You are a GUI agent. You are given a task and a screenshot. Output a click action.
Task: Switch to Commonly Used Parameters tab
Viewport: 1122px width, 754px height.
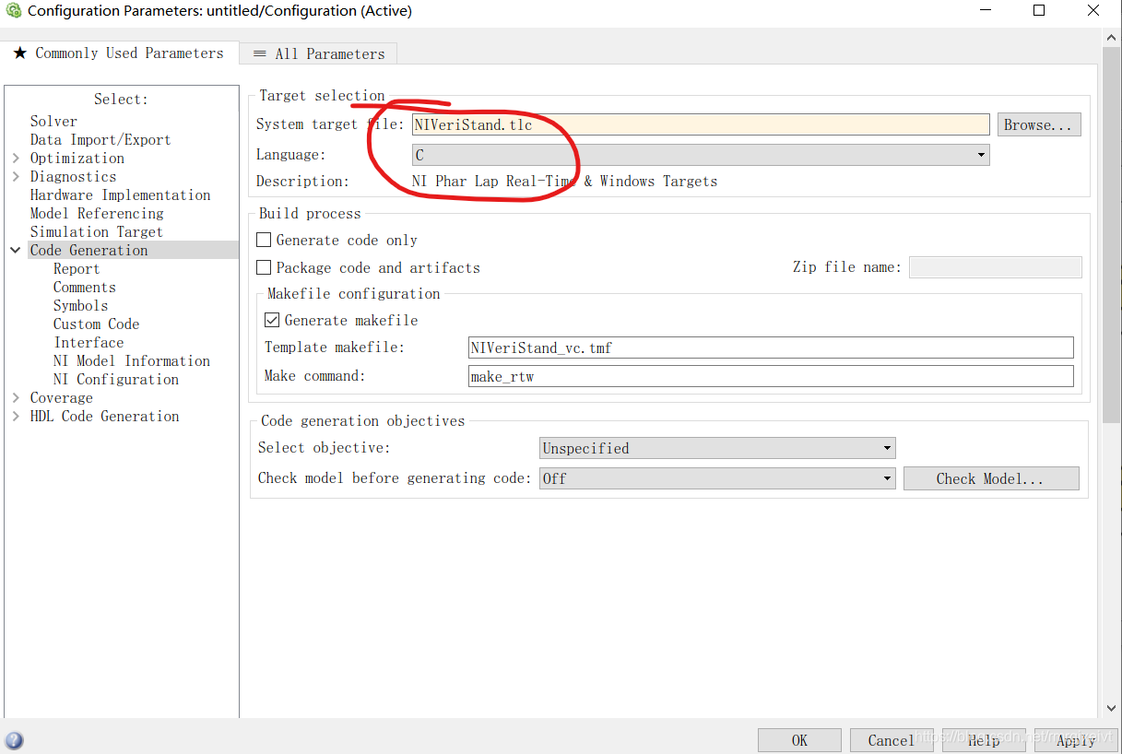click(119, 53)
